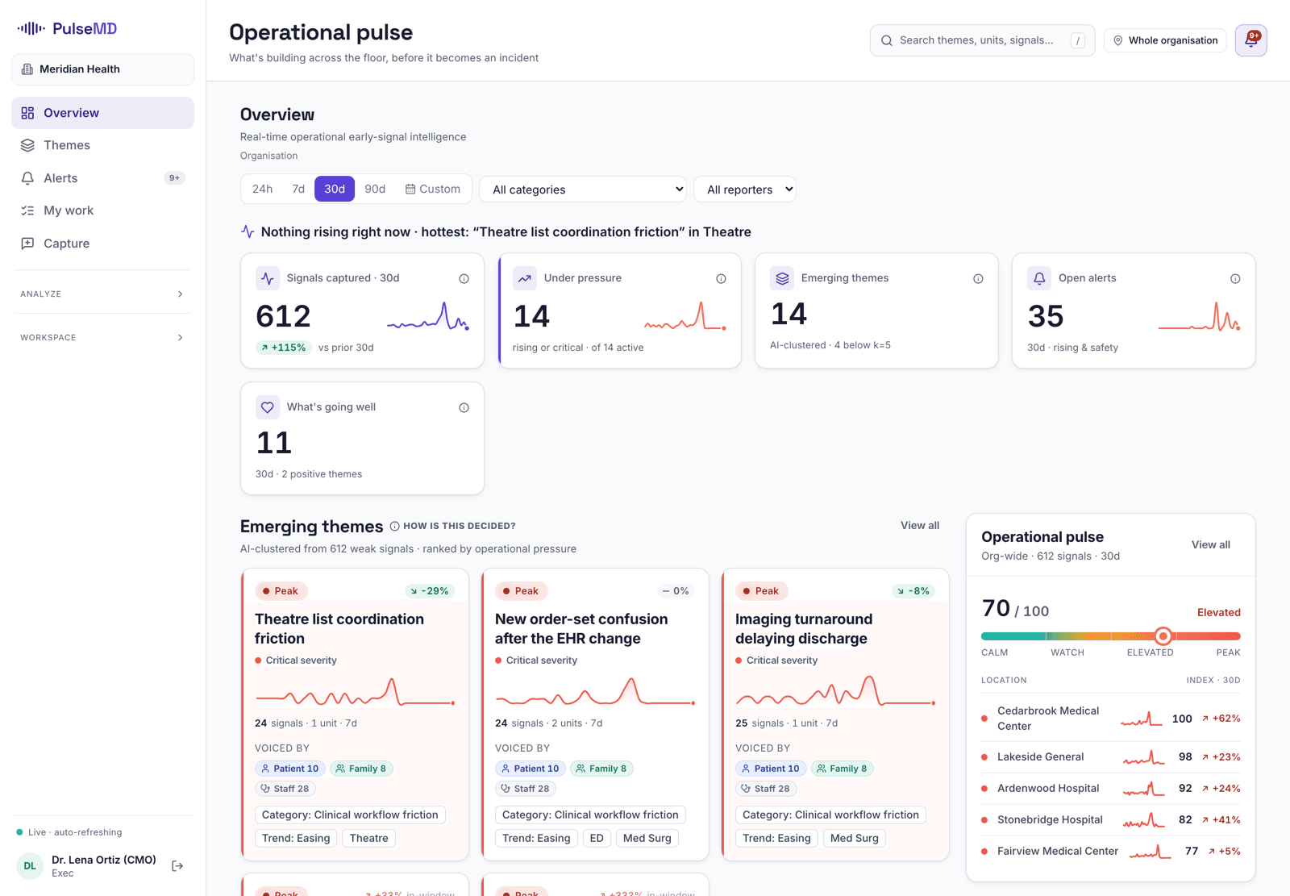
Task: Click the Search themes, units, signals field
Action: click(x=982, y=40)
